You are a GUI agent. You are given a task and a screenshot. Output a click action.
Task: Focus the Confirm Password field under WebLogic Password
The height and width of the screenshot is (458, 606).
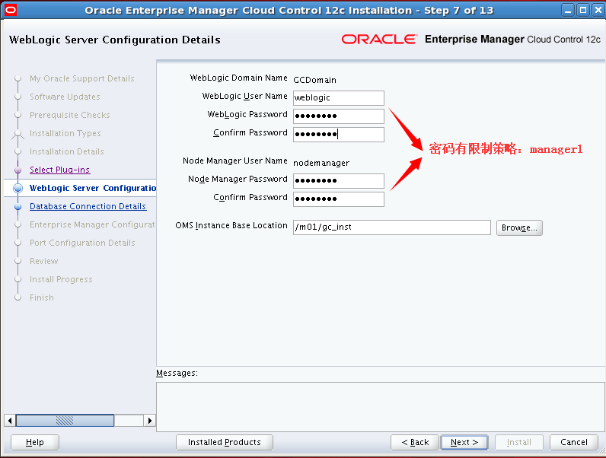pyautogui.click(x=339, y=135)
